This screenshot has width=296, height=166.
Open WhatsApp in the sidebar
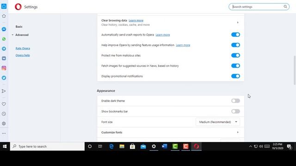point(4,39)
